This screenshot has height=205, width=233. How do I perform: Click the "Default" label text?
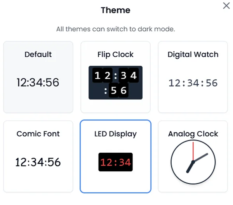tap(38, 54)
